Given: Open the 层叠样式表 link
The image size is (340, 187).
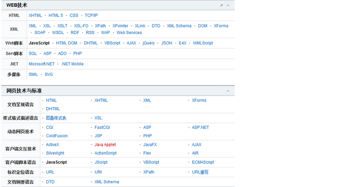Looking at the screenshot, I should [x=56, y=118].
